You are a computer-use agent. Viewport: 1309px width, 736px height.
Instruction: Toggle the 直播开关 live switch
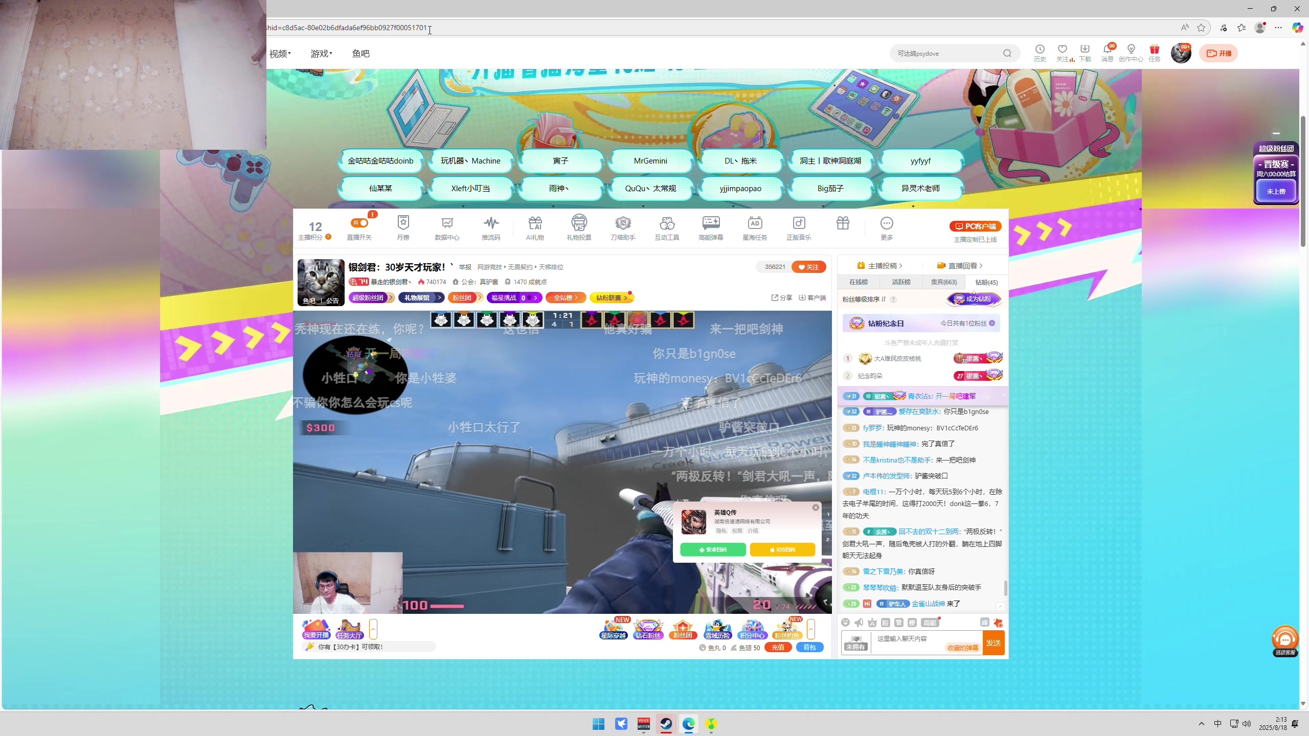tap(359, 223)
